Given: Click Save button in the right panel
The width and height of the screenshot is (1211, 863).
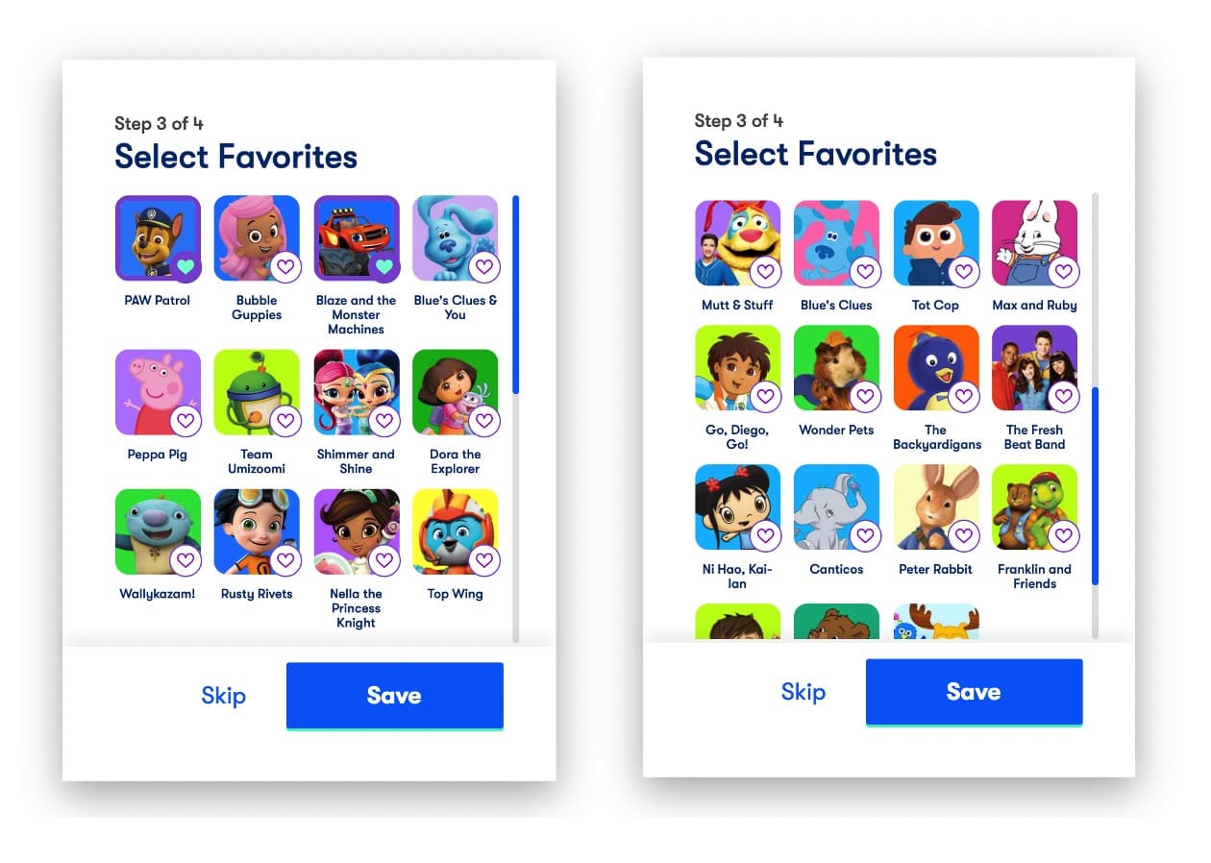Looking at the screenshot, I should 975,692.
